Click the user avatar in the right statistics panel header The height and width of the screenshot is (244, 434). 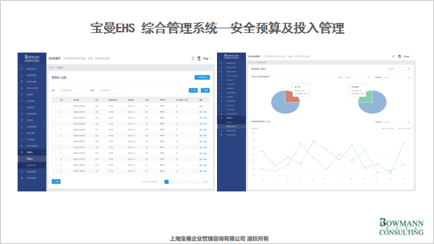coord(400,57)
